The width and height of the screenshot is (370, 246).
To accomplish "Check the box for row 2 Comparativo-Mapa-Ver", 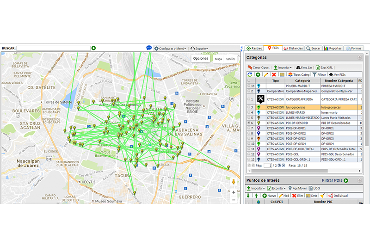I will (249, 91).
